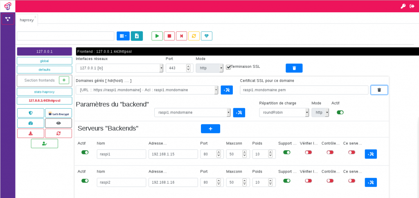The height and width of the screenshot is (198, 419).
Task: Click the 192.168.1.15 address field
Action: (173, 154)
